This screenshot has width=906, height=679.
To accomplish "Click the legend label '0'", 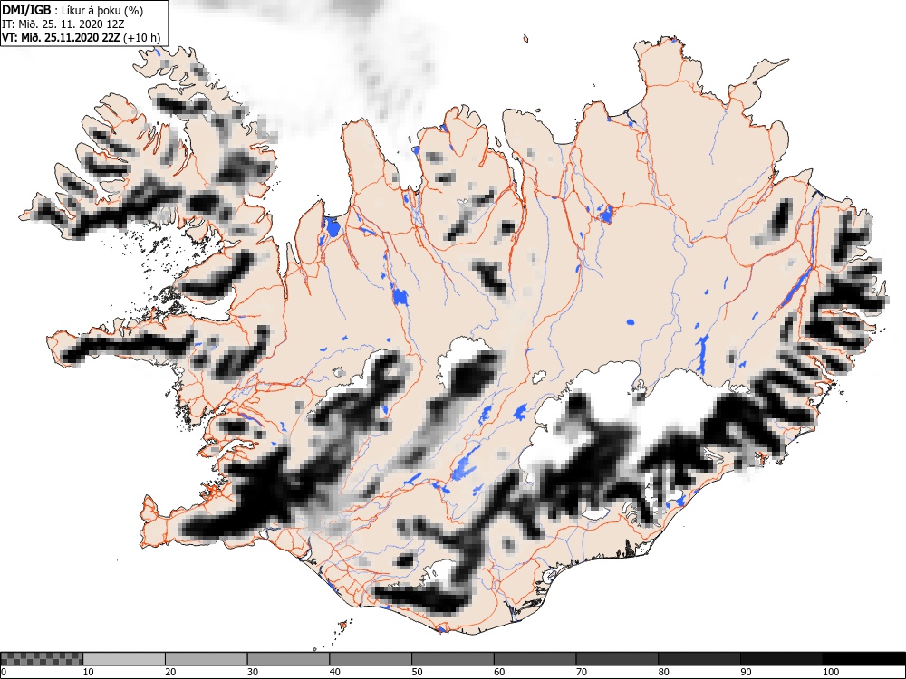I will click(x=4, y=672).
